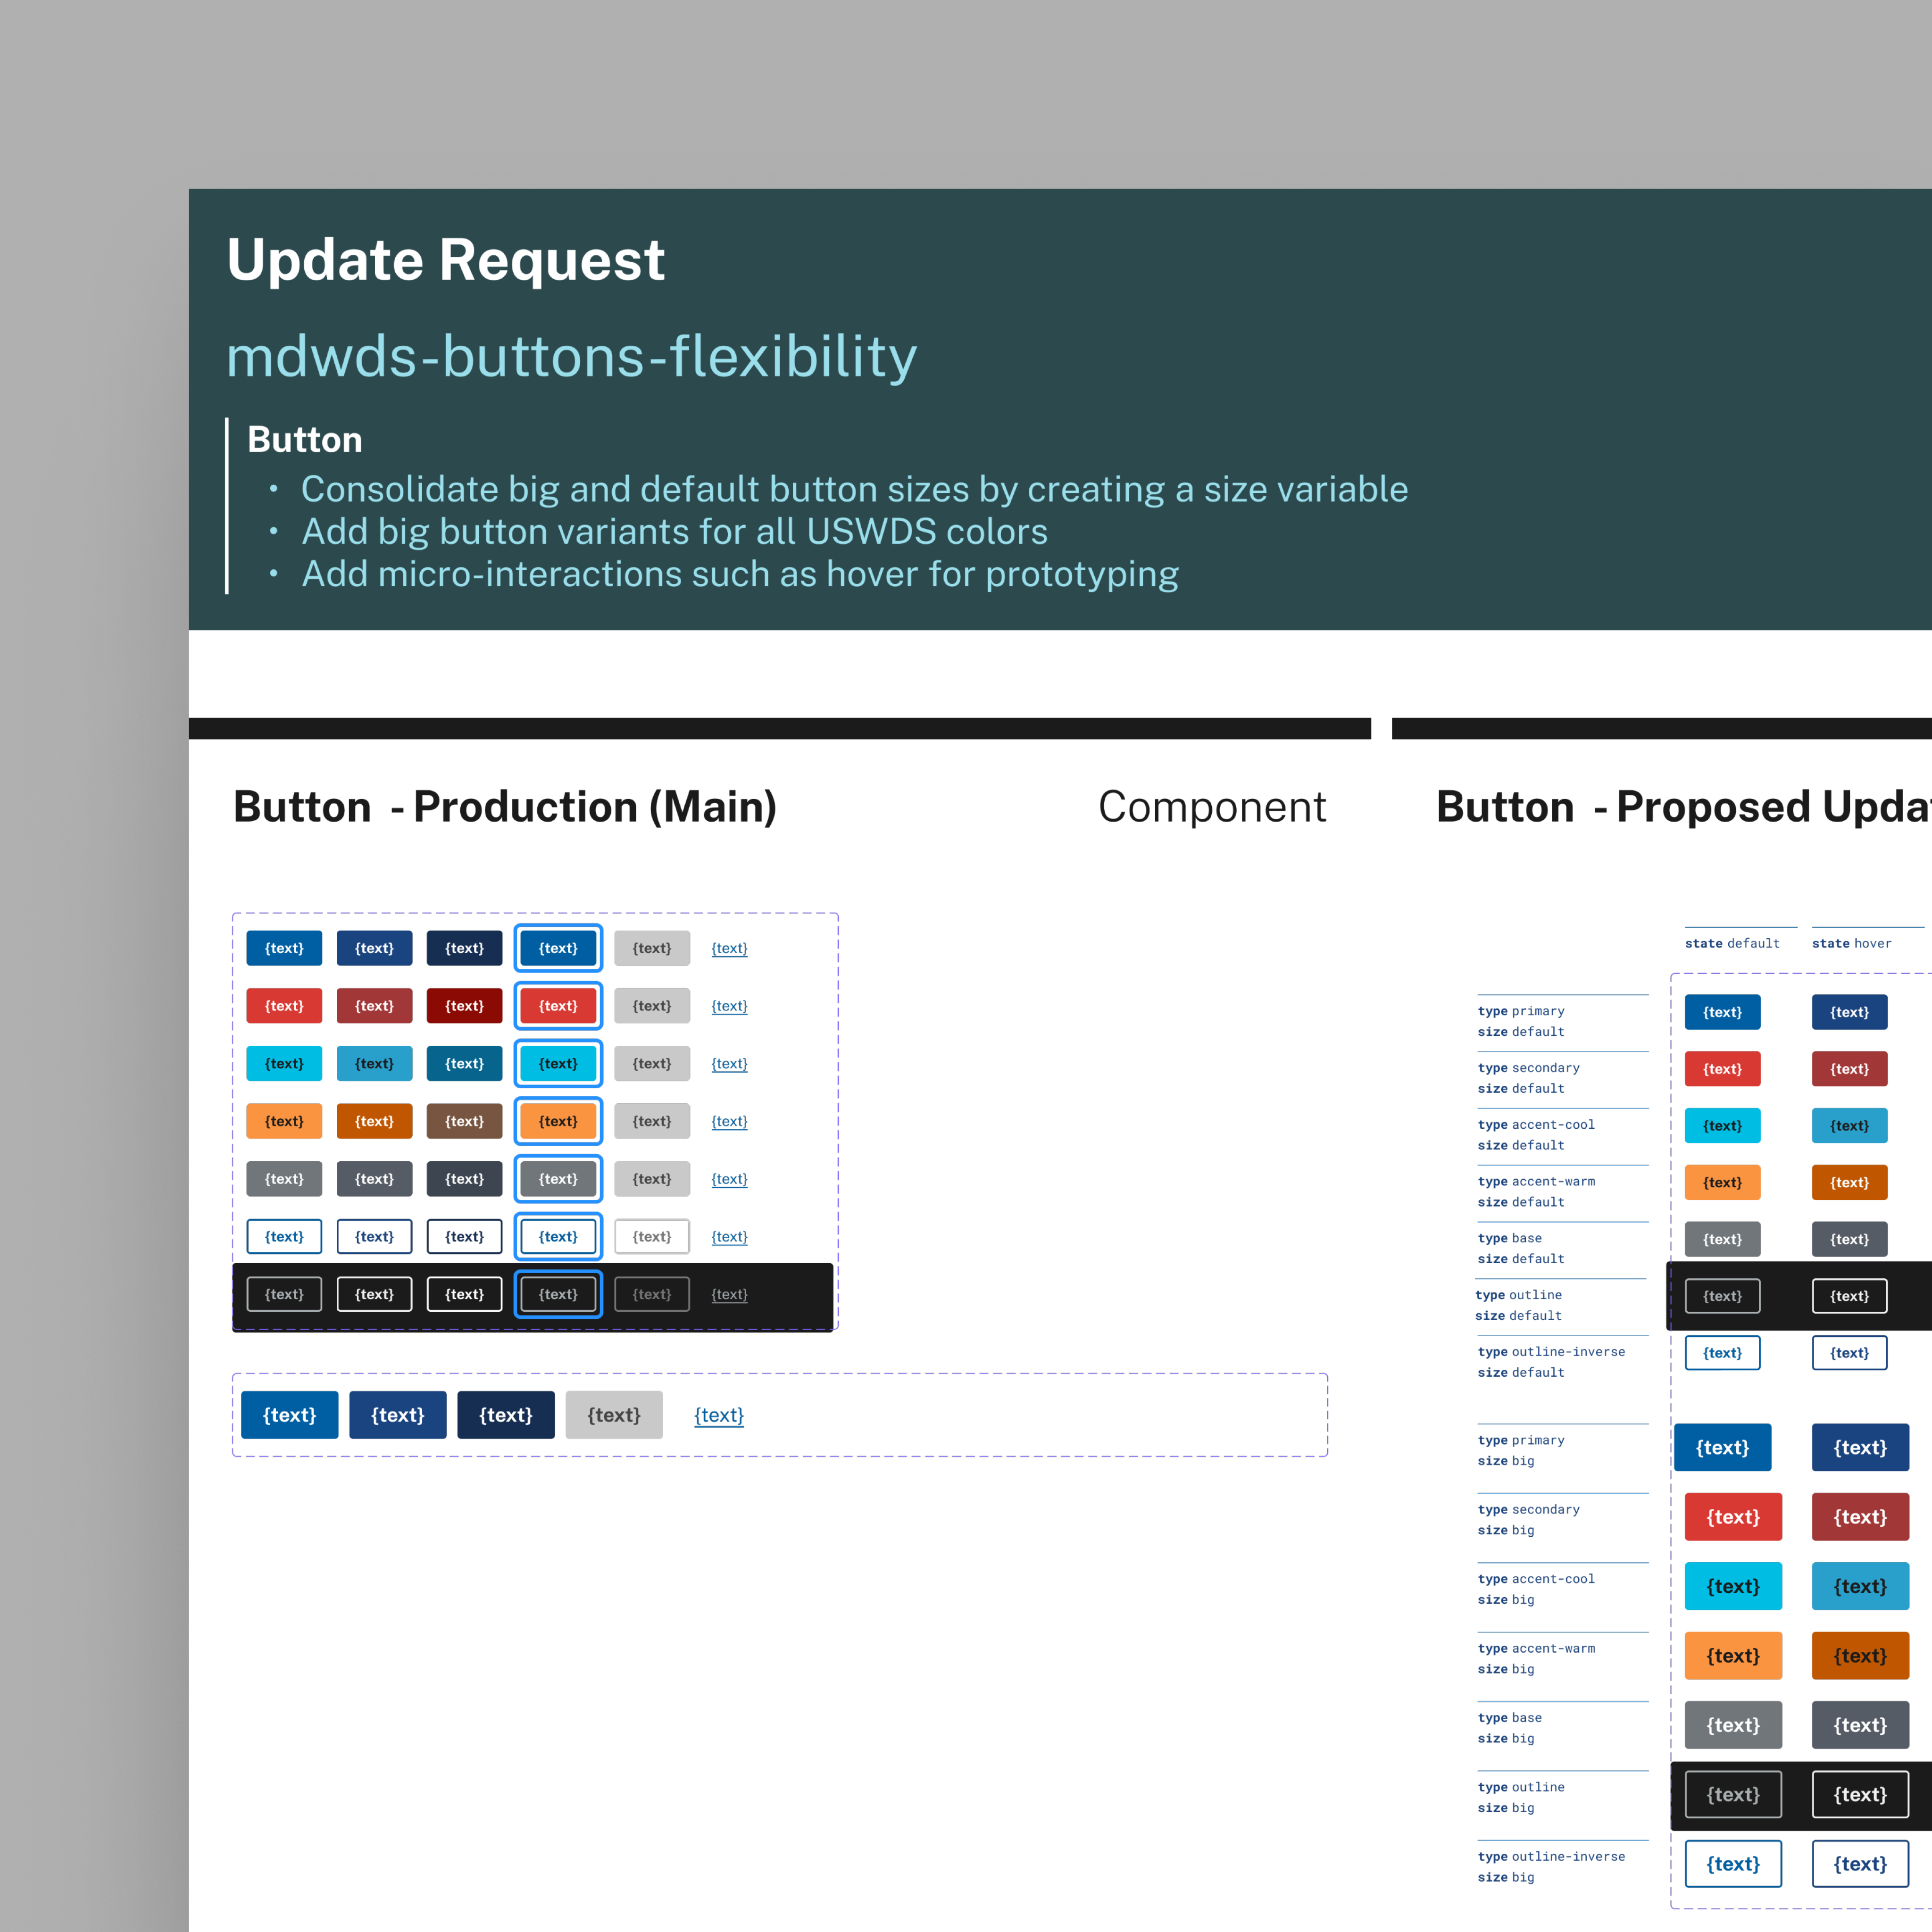
Task: Click accent-cool default-size button under state default
Action: (1722, 1126)
